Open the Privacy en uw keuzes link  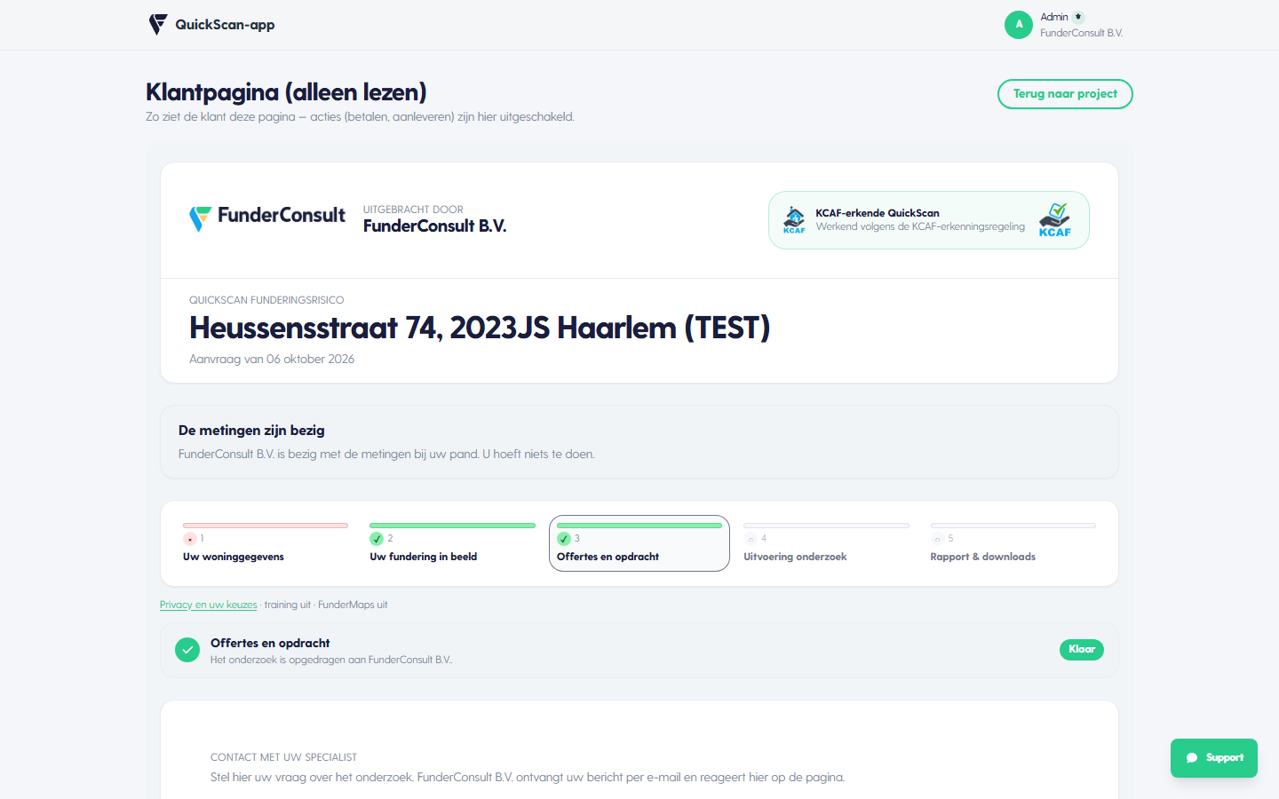(208, 605)
